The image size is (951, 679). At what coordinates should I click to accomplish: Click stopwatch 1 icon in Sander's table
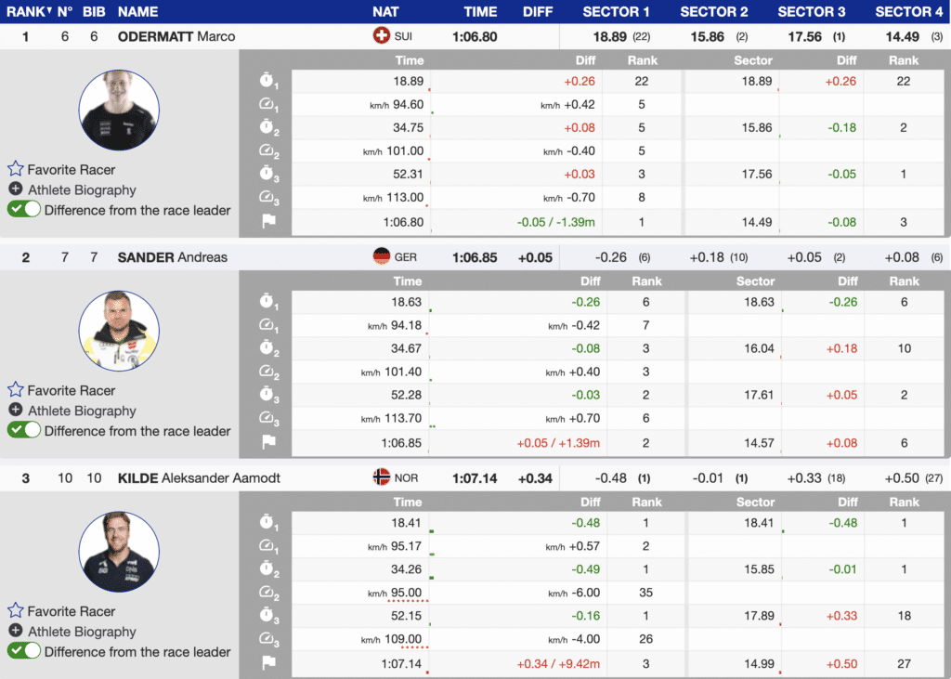267,303
